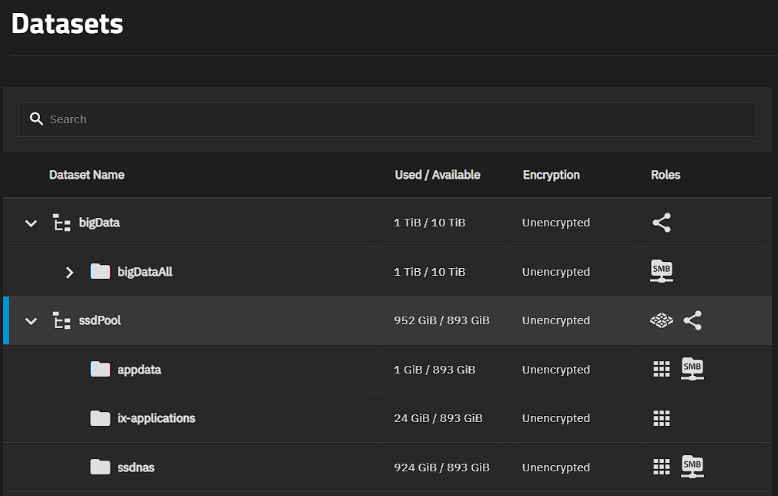This screenshot has height=496, width=778.
Task: Click the 1 GiB / 893 GiB value
Action: [x=434, y=370]
